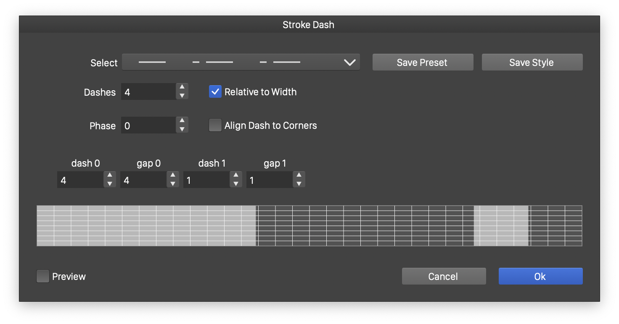Decrease gap 1 value with down arrow
Viewport: 619px width, 324px height.
[x=299, y=184]
